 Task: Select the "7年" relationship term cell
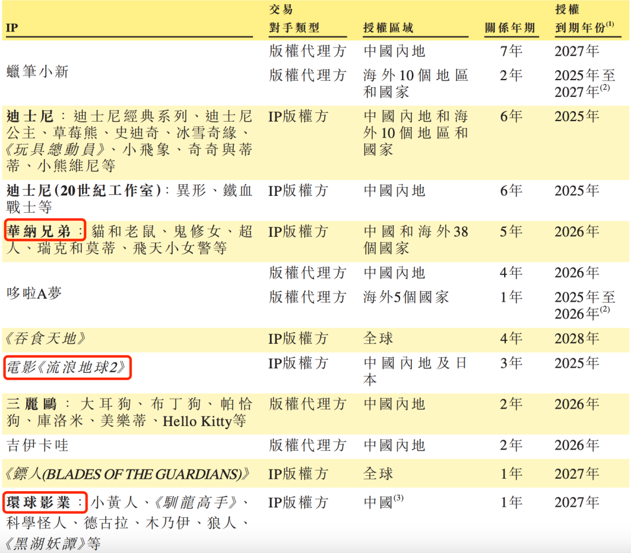point(511,51)
